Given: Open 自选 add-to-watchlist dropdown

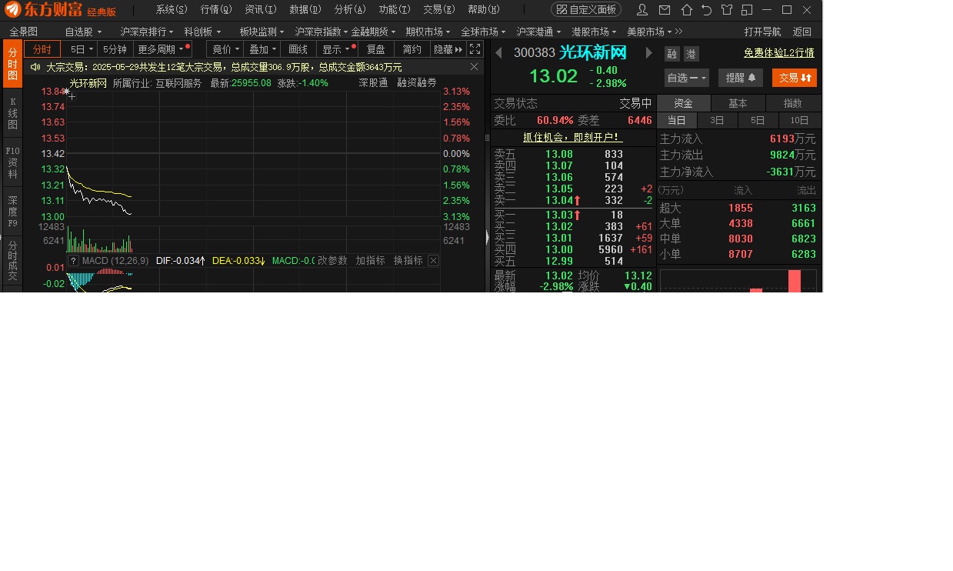Looking at the screenshot, I should pos(687,78).
